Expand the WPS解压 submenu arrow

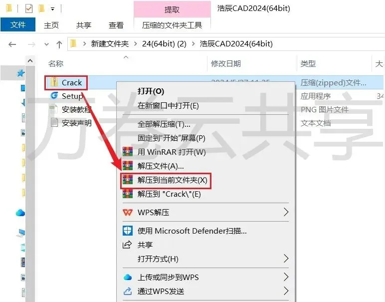286,212
